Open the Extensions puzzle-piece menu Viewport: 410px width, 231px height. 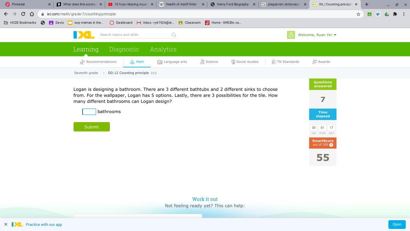point(395,14)
